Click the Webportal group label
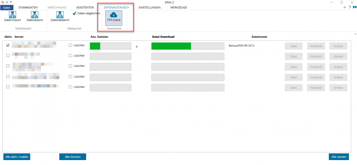This screenshot has width=357, height=165. click(74, 29)
